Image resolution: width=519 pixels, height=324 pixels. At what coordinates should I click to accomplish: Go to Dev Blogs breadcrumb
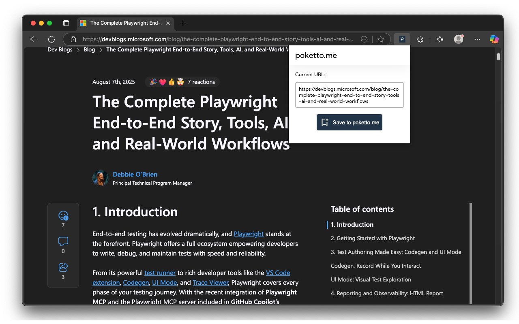[60, 50]
